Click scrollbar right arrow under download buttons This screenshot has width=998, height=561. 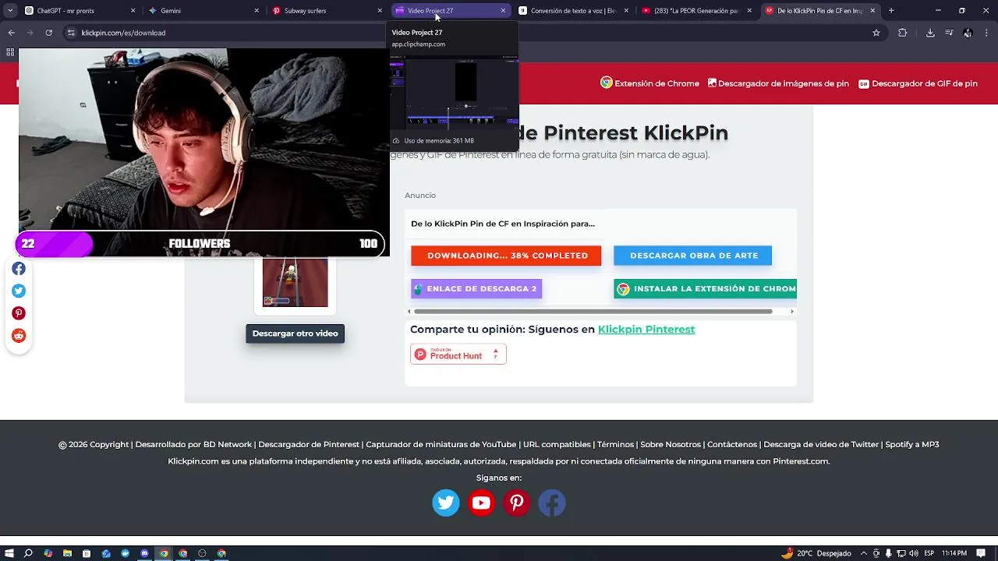tap(792, 312)
